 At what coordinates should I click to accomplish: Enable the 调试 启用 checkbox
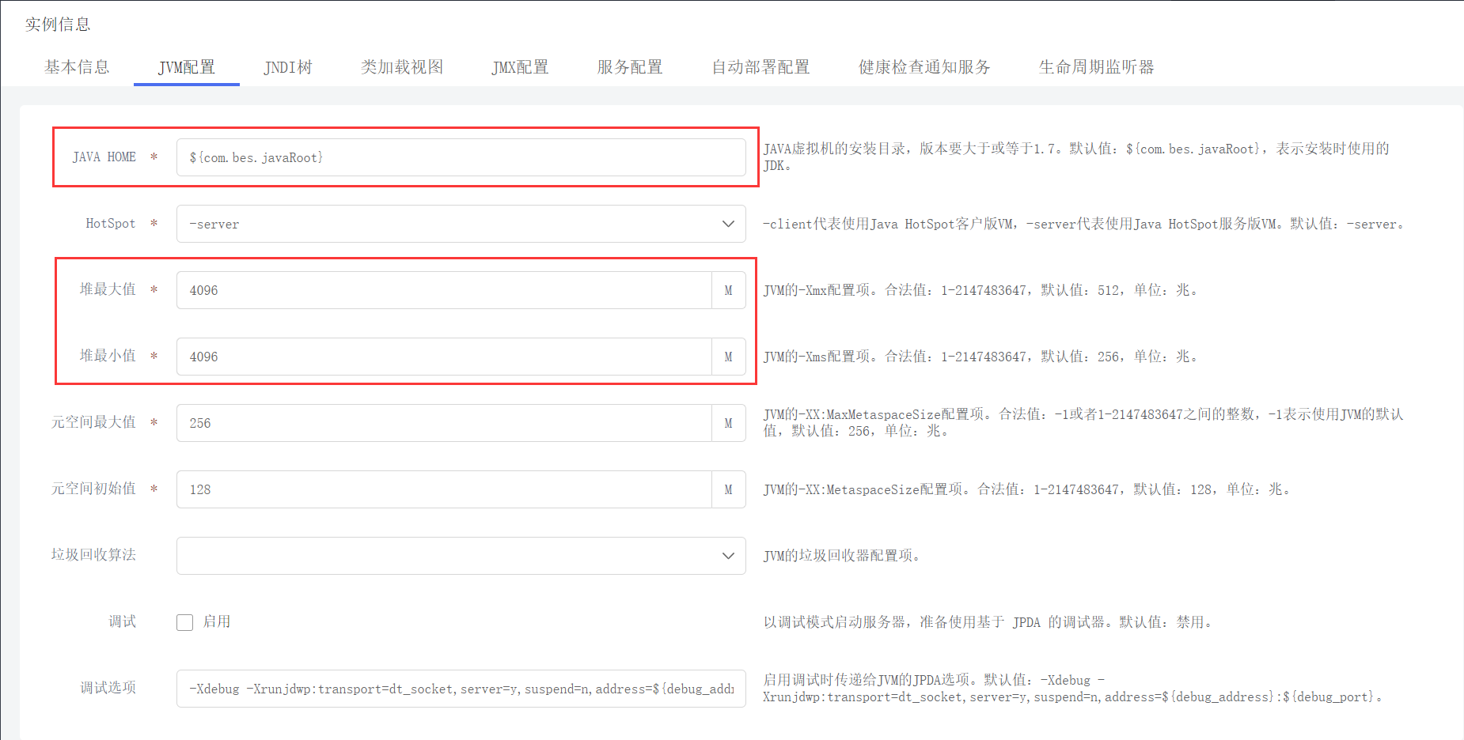click(184, 622)
